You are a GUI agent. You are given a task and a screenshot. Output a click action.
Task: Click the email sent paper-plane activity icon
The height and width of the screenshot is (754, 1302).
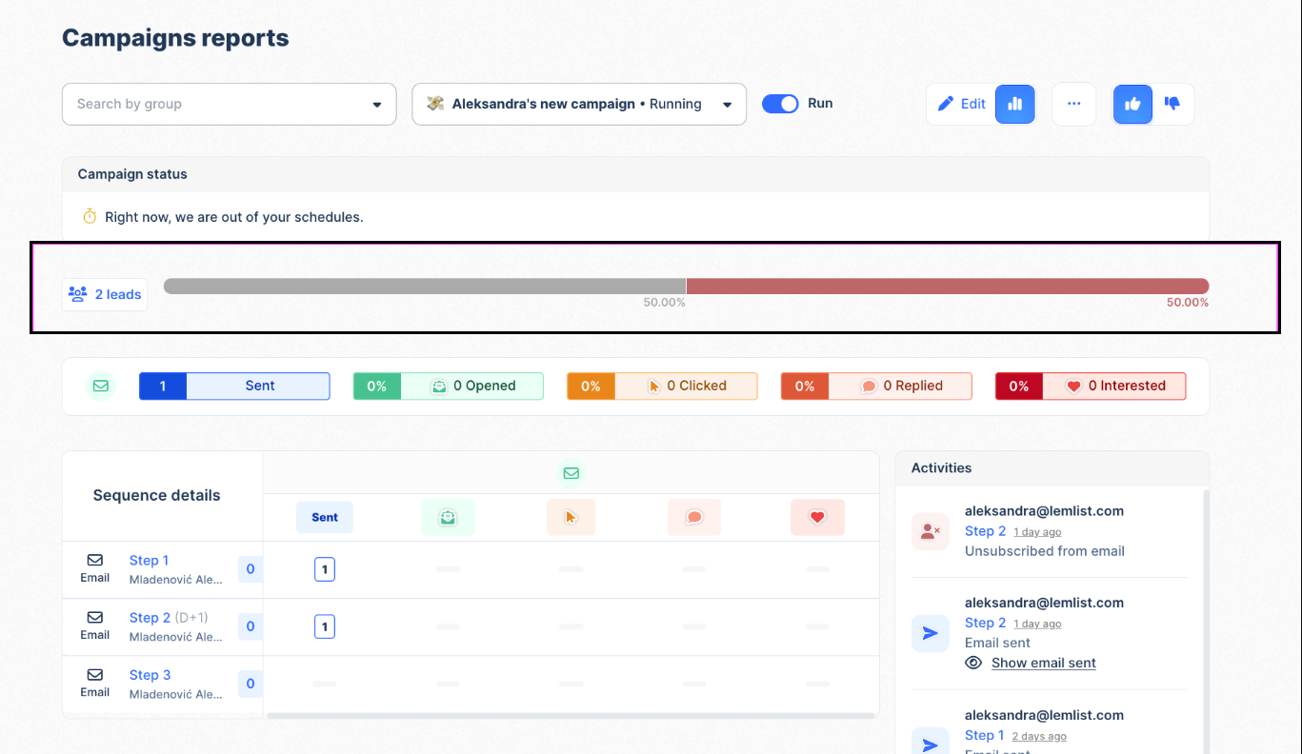click(931, 632)
